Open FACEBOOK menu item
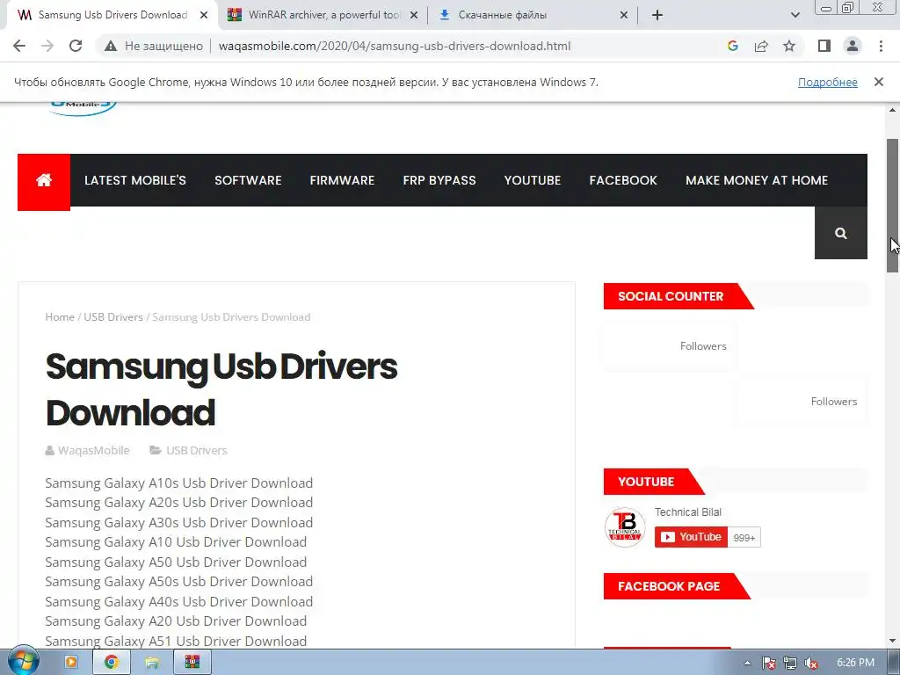900x675 pixels. pos(623,180)
